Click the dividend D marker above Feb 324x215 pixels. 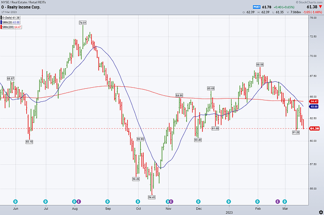pos(257,201)
